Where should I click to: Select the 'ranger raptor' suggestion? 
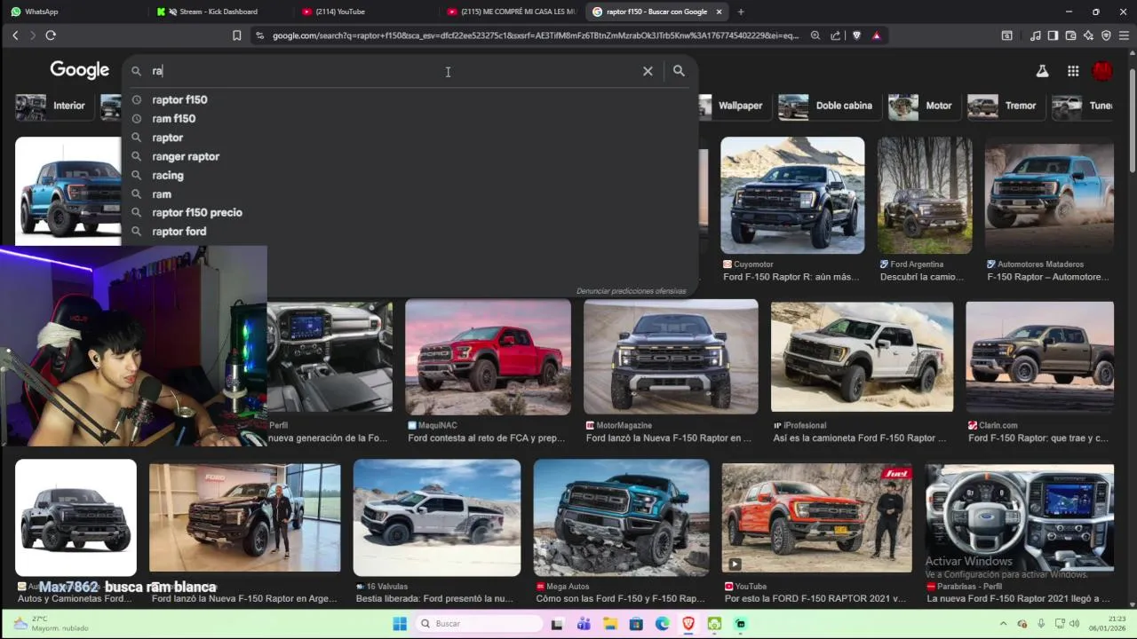409,156
